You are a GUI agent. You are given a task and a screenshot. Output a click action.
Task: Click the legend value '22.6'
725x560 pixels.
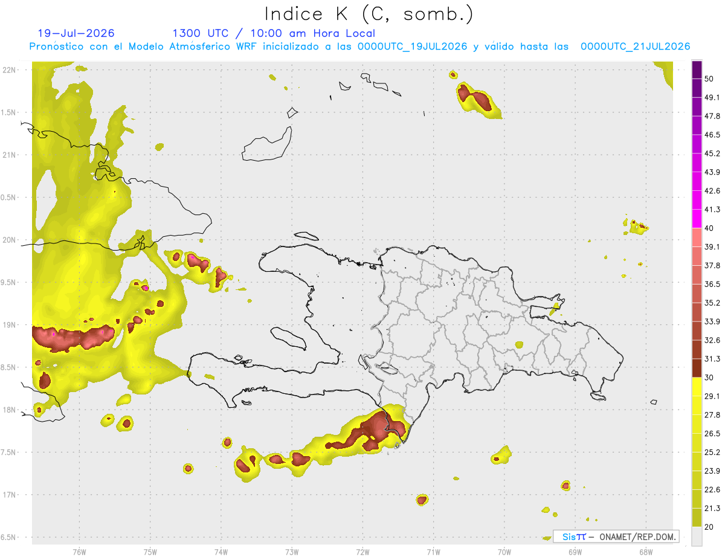click(712, 490)
